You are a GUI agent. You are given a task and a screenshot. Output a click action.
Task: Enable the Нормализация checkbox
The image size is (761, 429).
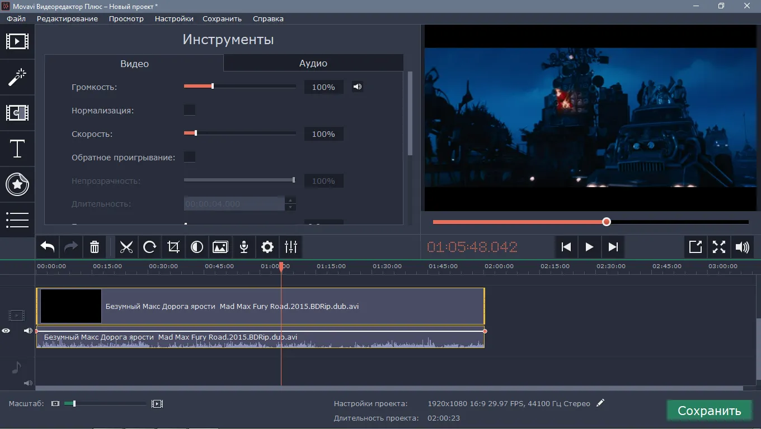[x=190, y=110]
